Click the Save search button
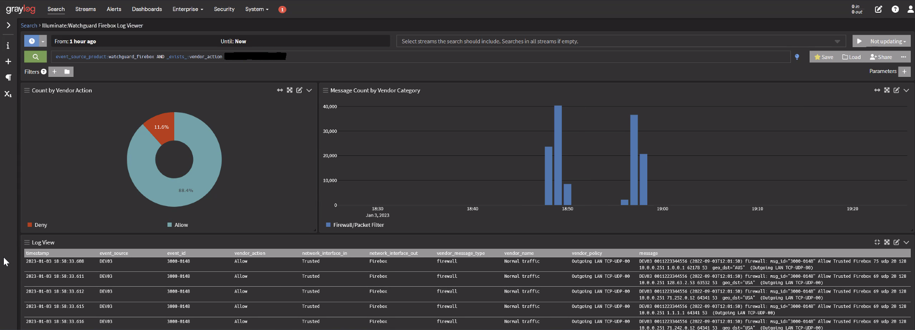Viewport: 915px width, 330px height. (824, 57)
